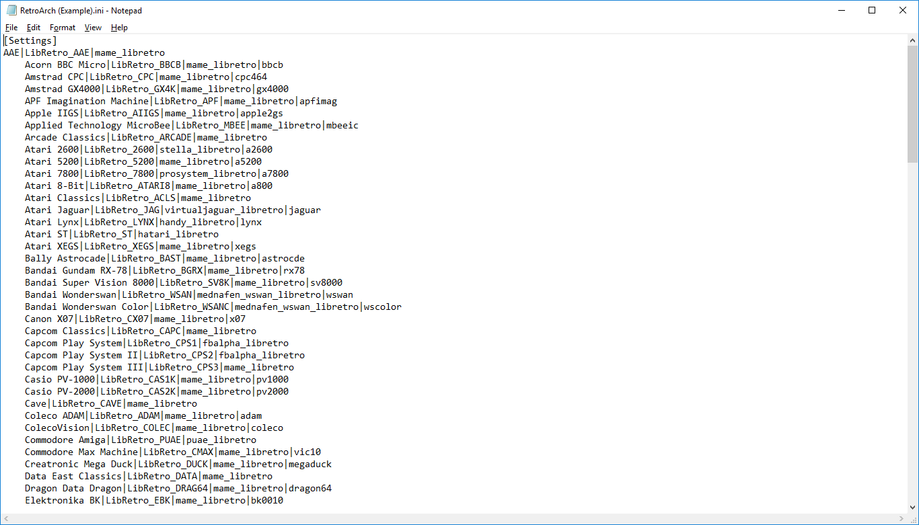The image size is (919, 525).
Task: Click the Capcom Play System|LibRetro_CPS1 line
Action: click(157, 343)
